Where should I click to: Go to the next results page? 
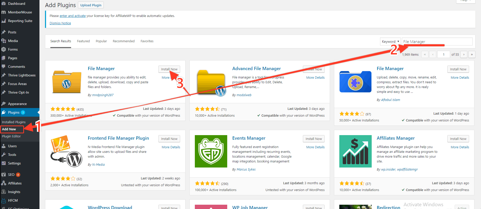pyautogui.click(x=464, y=54)
